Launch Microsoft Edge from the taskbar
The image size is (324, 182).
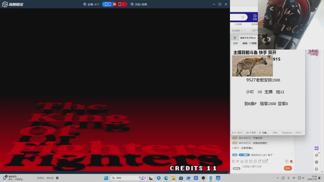pos(166,178)
